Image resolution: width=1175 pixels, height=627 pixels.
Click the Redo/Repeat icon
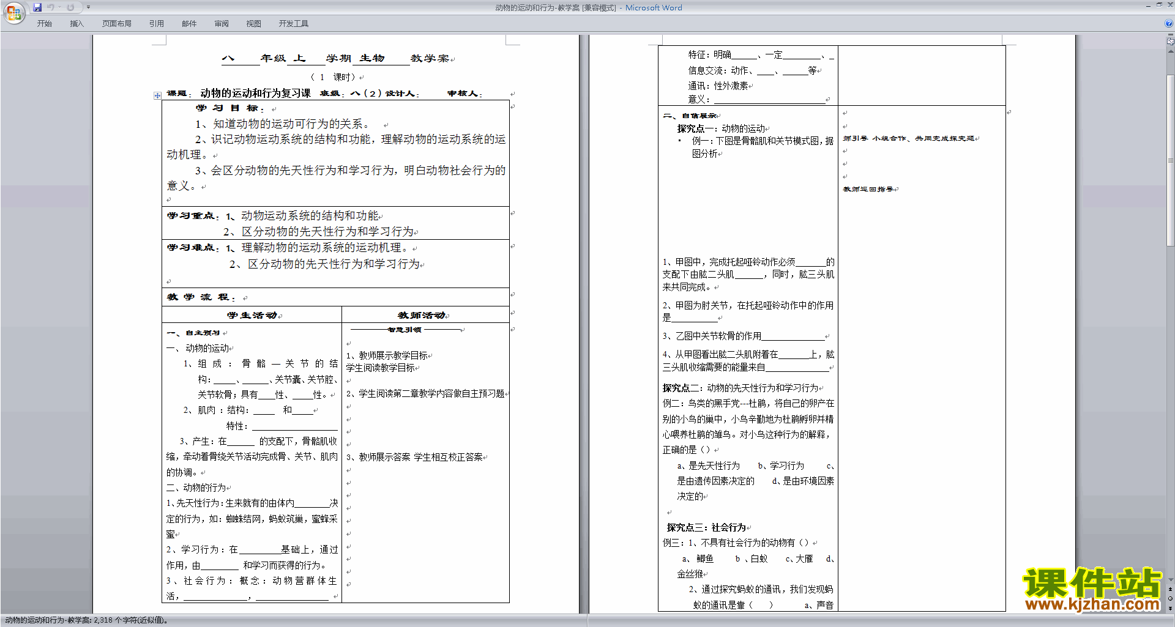(x=70, y=7)
